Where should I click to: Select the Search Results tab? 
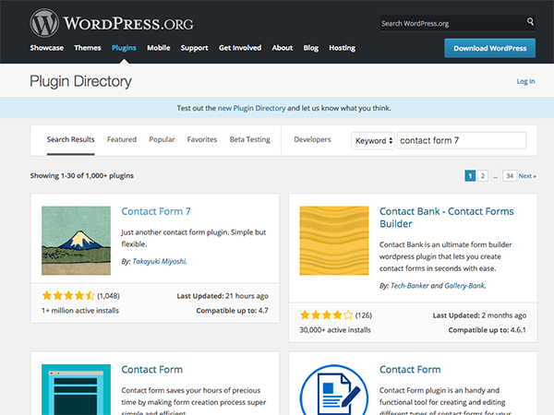coord(71,139)
